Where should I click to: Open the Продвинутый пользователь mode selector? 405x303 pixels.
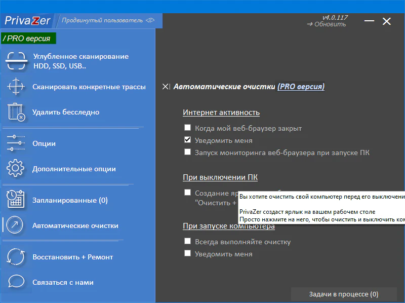tap(108, 20)
